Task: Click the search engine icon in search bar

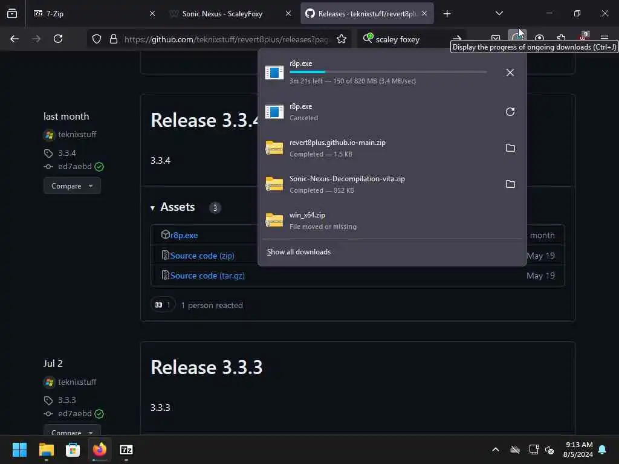Action: tap(368, 38)
